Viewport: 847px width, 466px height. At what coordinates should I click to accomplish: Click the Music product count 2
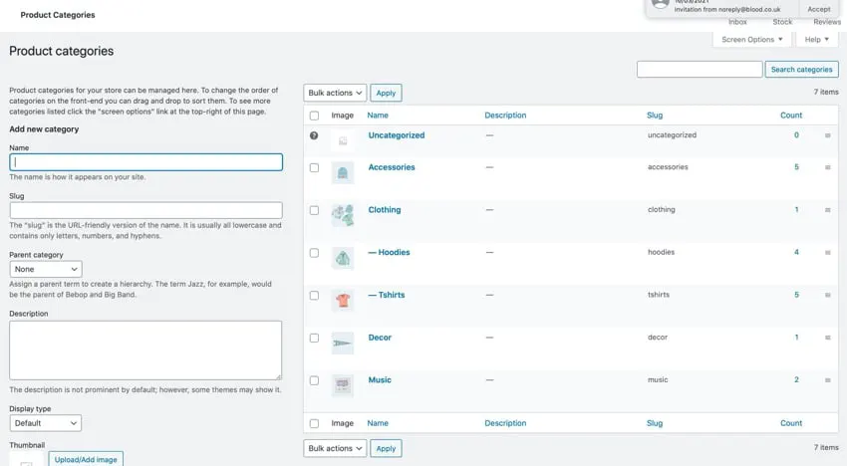click(796, 380)
